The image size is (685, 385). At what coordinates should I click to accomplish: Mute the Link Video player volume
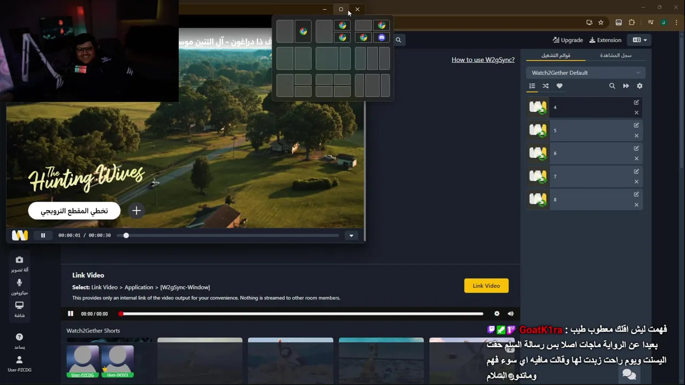511,314
